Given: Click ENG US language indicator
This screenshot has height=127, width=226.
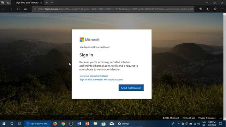Looking at the screenshot, I should tap(203, 124).
